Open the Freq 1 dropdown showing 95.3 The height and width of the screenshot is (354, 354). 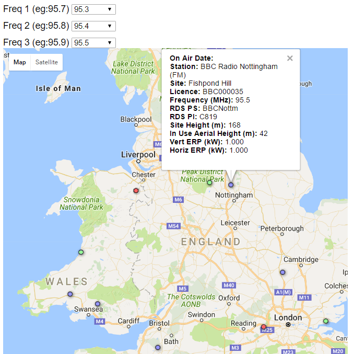point(93,9)
